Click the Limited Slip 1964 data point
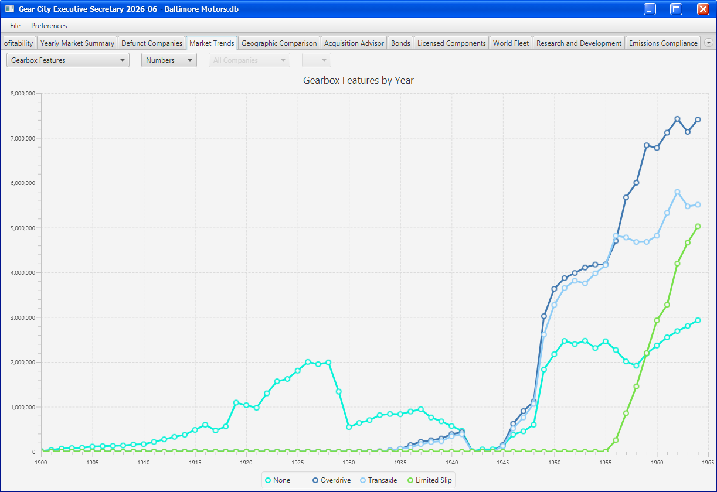This screenshot has width=717, height=492. click(x=698, y=226)
